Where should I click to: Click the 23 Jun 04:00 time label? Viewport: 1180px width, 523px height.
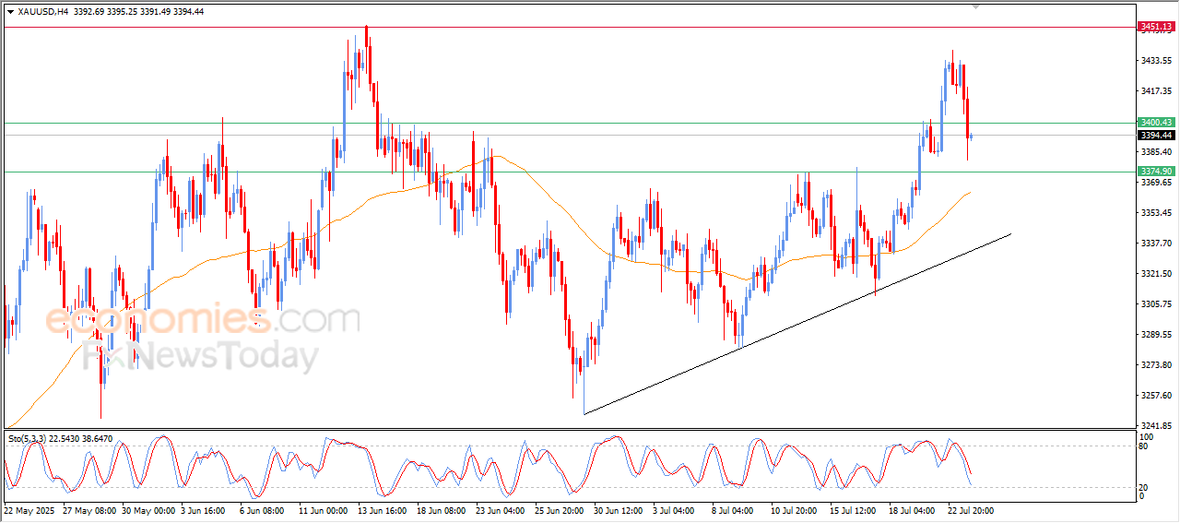click(500, 510)
